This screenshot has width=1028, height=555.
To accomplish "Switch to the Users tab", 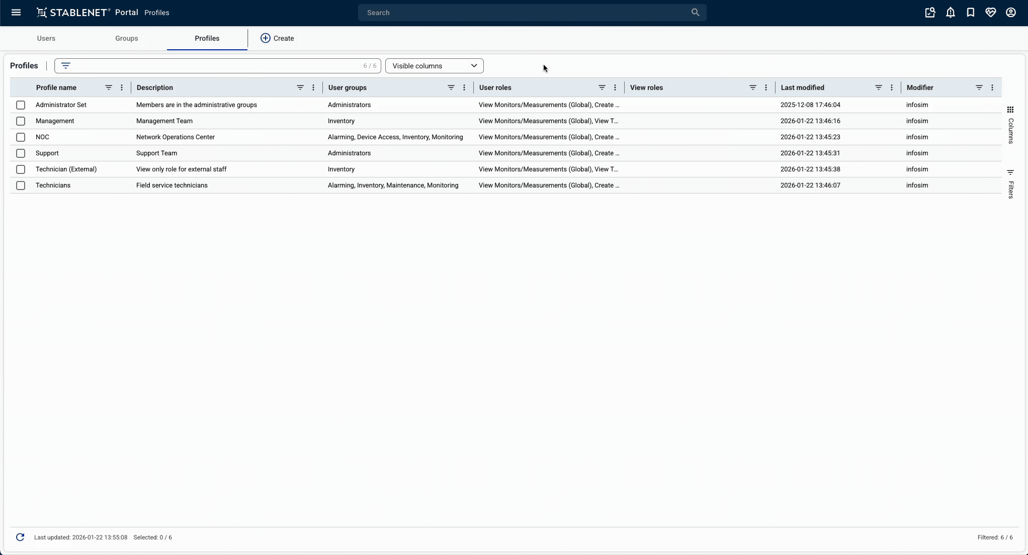I will [46, 38].
